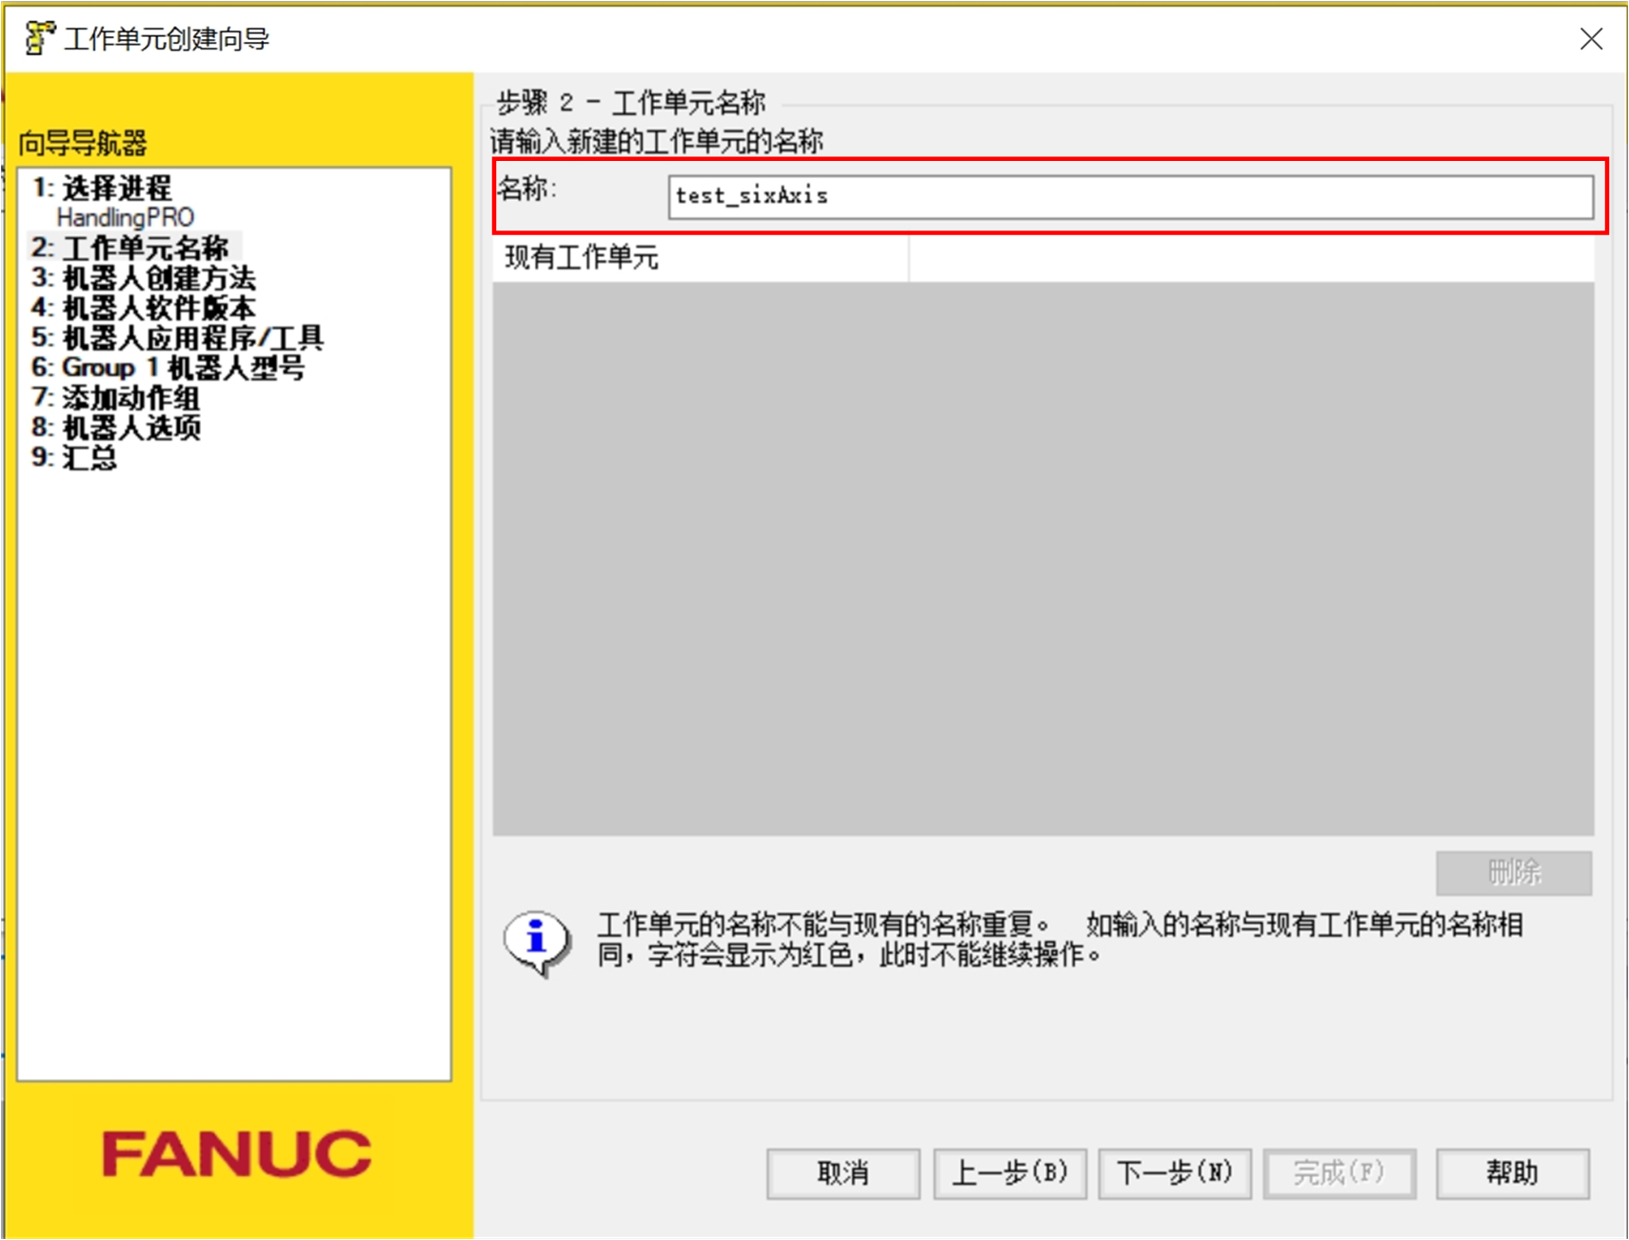The height and width of the screenshot is (1240, 1629).
Task: Select step 6 Group 1 机器人型号
Action: 169,369
